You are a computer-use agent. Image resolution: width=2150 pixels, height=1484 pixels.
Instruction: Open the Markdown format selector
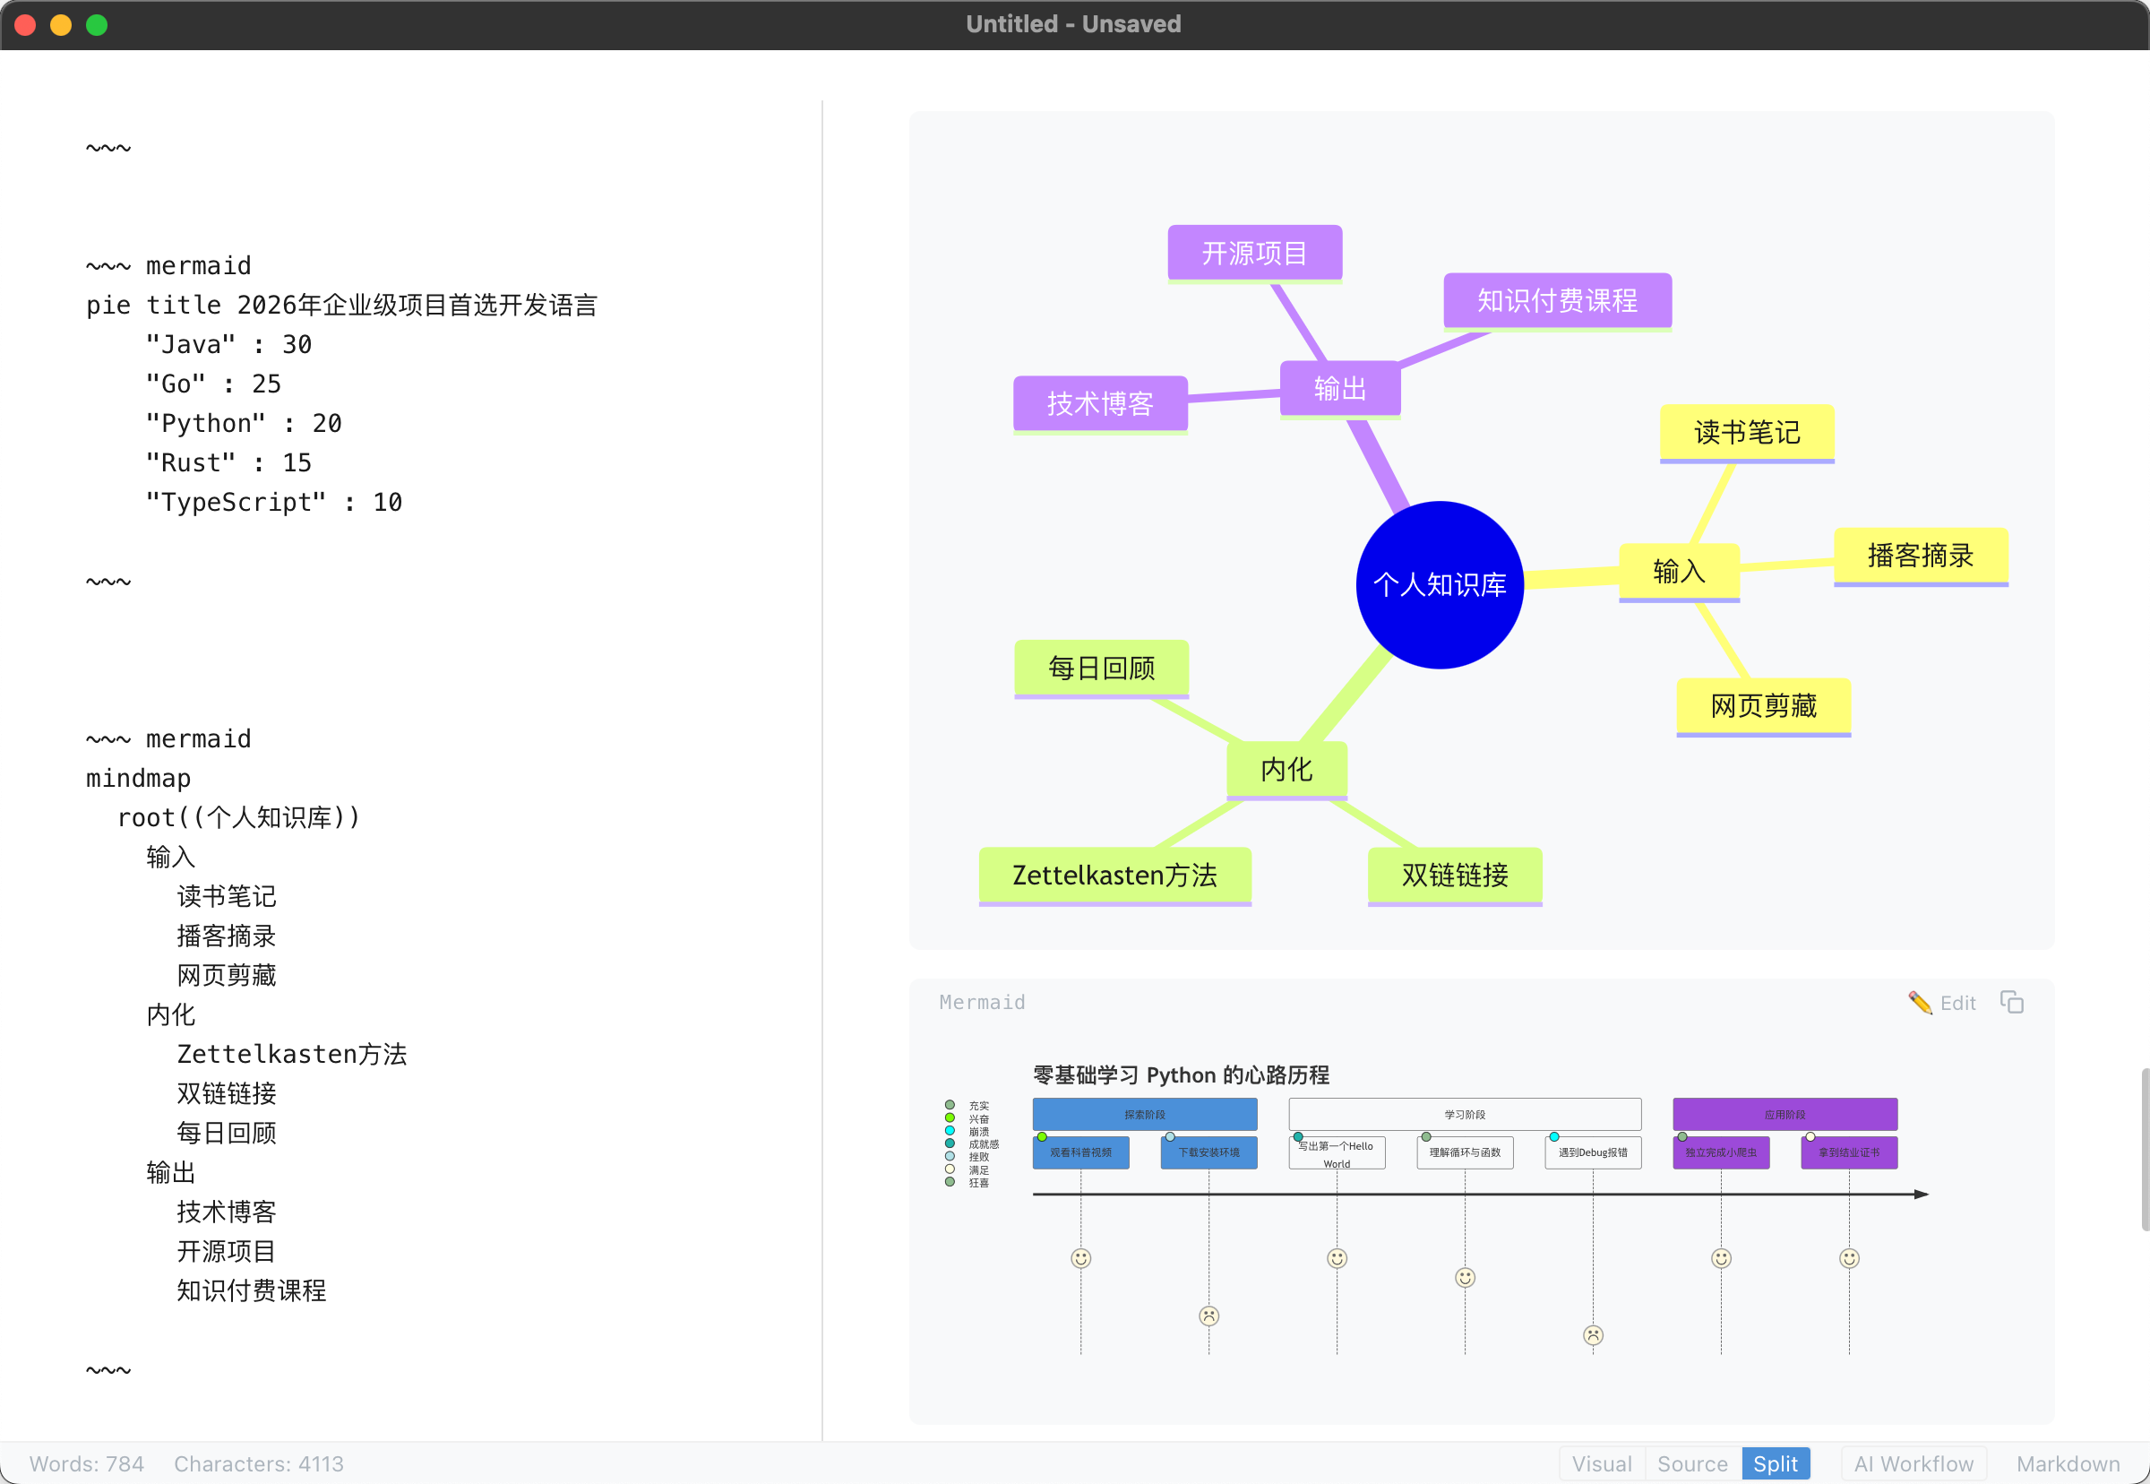point(2068,1463)
